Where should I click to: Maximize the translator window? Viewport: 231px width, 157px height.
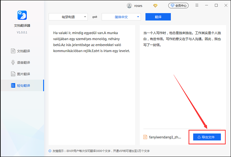[216, 6]
